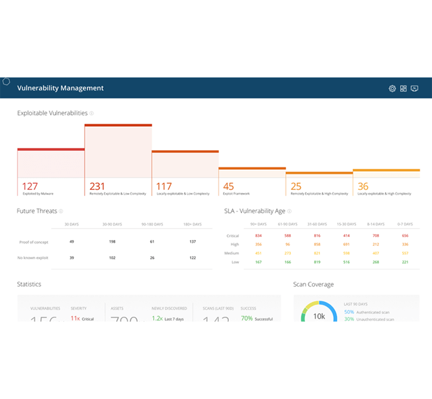Click No known exploit value 39
432x399 pixels.
[x=72, y=258]
